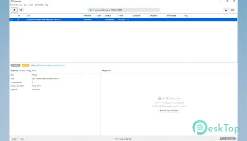The width and height of the screenshot is (247, 141).
Task: Click the Proxyman app icon in the title bar
Action: pyautogui.click(x=12, y=1)
